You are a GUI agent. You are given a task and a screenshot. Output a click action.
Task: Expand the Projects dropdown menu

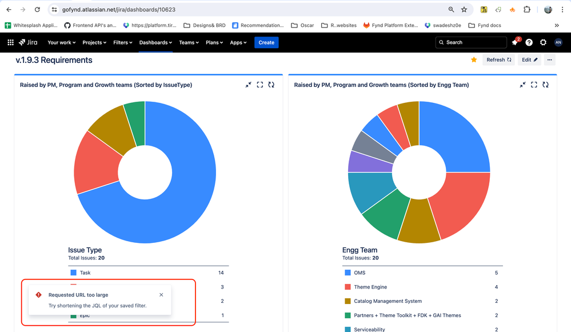(x=94, y=42)
